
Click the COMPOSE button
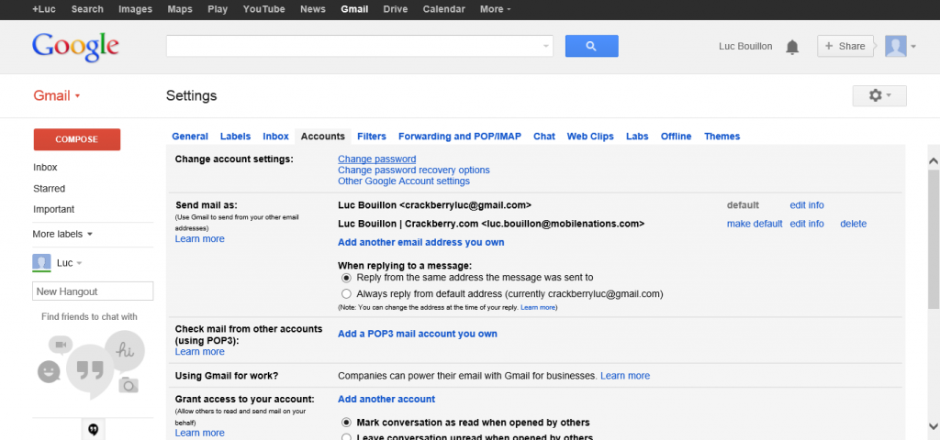[77, 139]
